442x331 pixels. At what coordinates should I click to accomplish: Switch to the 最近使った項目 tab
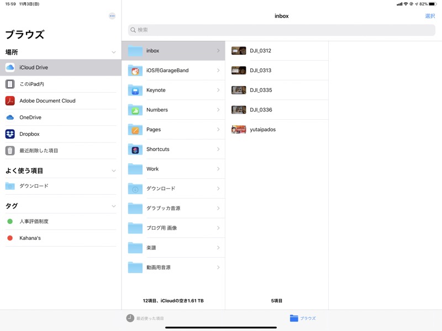pos(145,318)
